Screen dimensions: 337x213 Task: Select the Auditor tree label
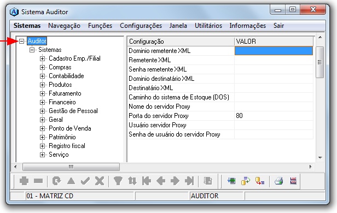point(37,41)
